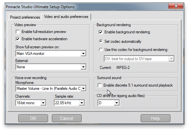Image resolution: width=189 pixels, height=131 pixels.
Task: Expand the CD drive D dropdown
Action: [109, 103]
